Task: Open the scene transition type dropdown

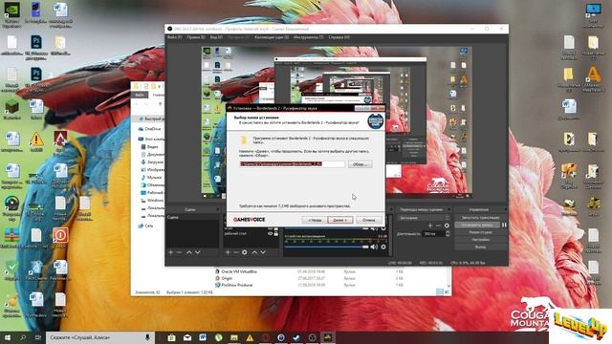Action: (x=424, y=218)
